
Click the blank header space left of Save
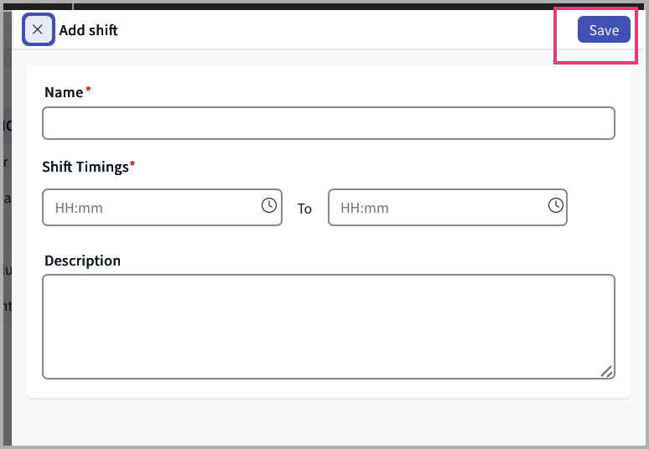tap(335, 31)
